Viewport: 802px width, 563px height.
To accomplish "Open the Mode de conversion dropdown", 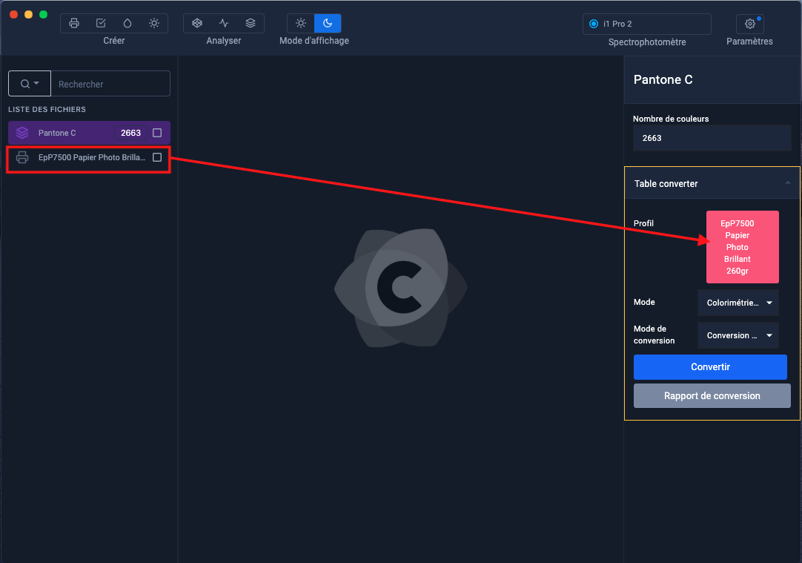I will (x=738, y=335).
